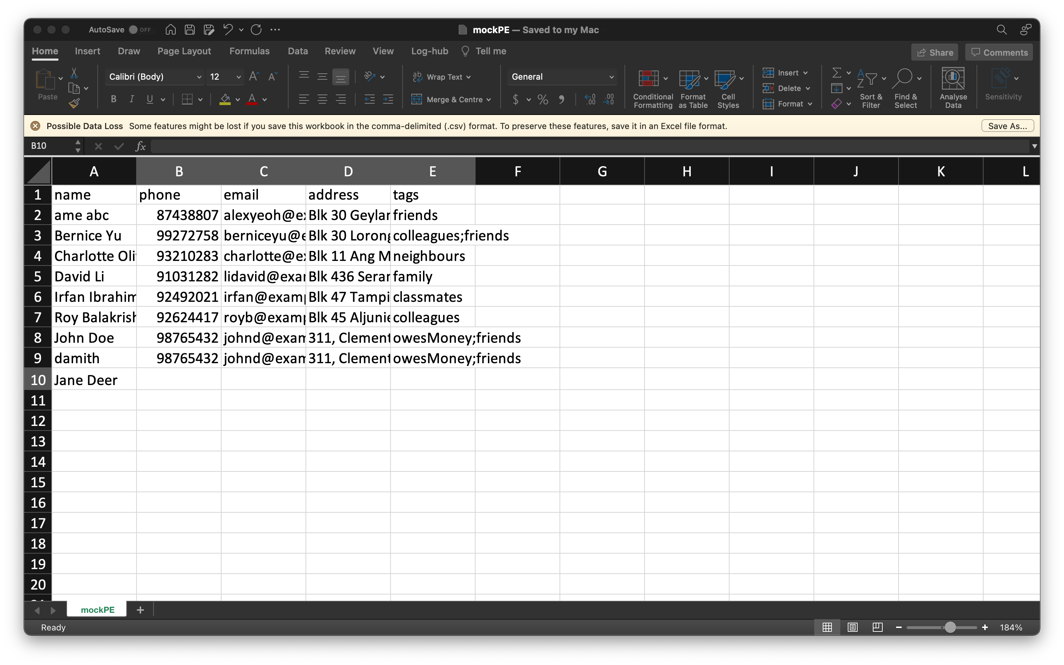Expand the General number format dropdown
The width and height of the screenshot is (1064, 665).
tap(611, 77)
